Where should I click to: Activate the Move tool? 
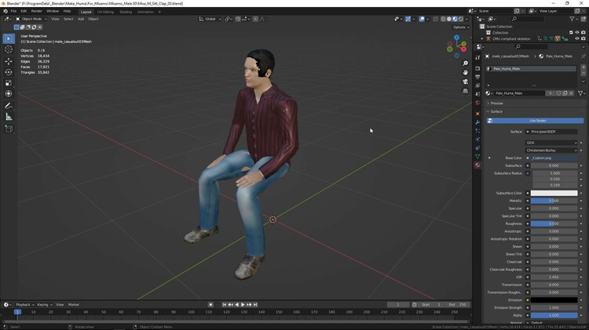tap(9, 61)
